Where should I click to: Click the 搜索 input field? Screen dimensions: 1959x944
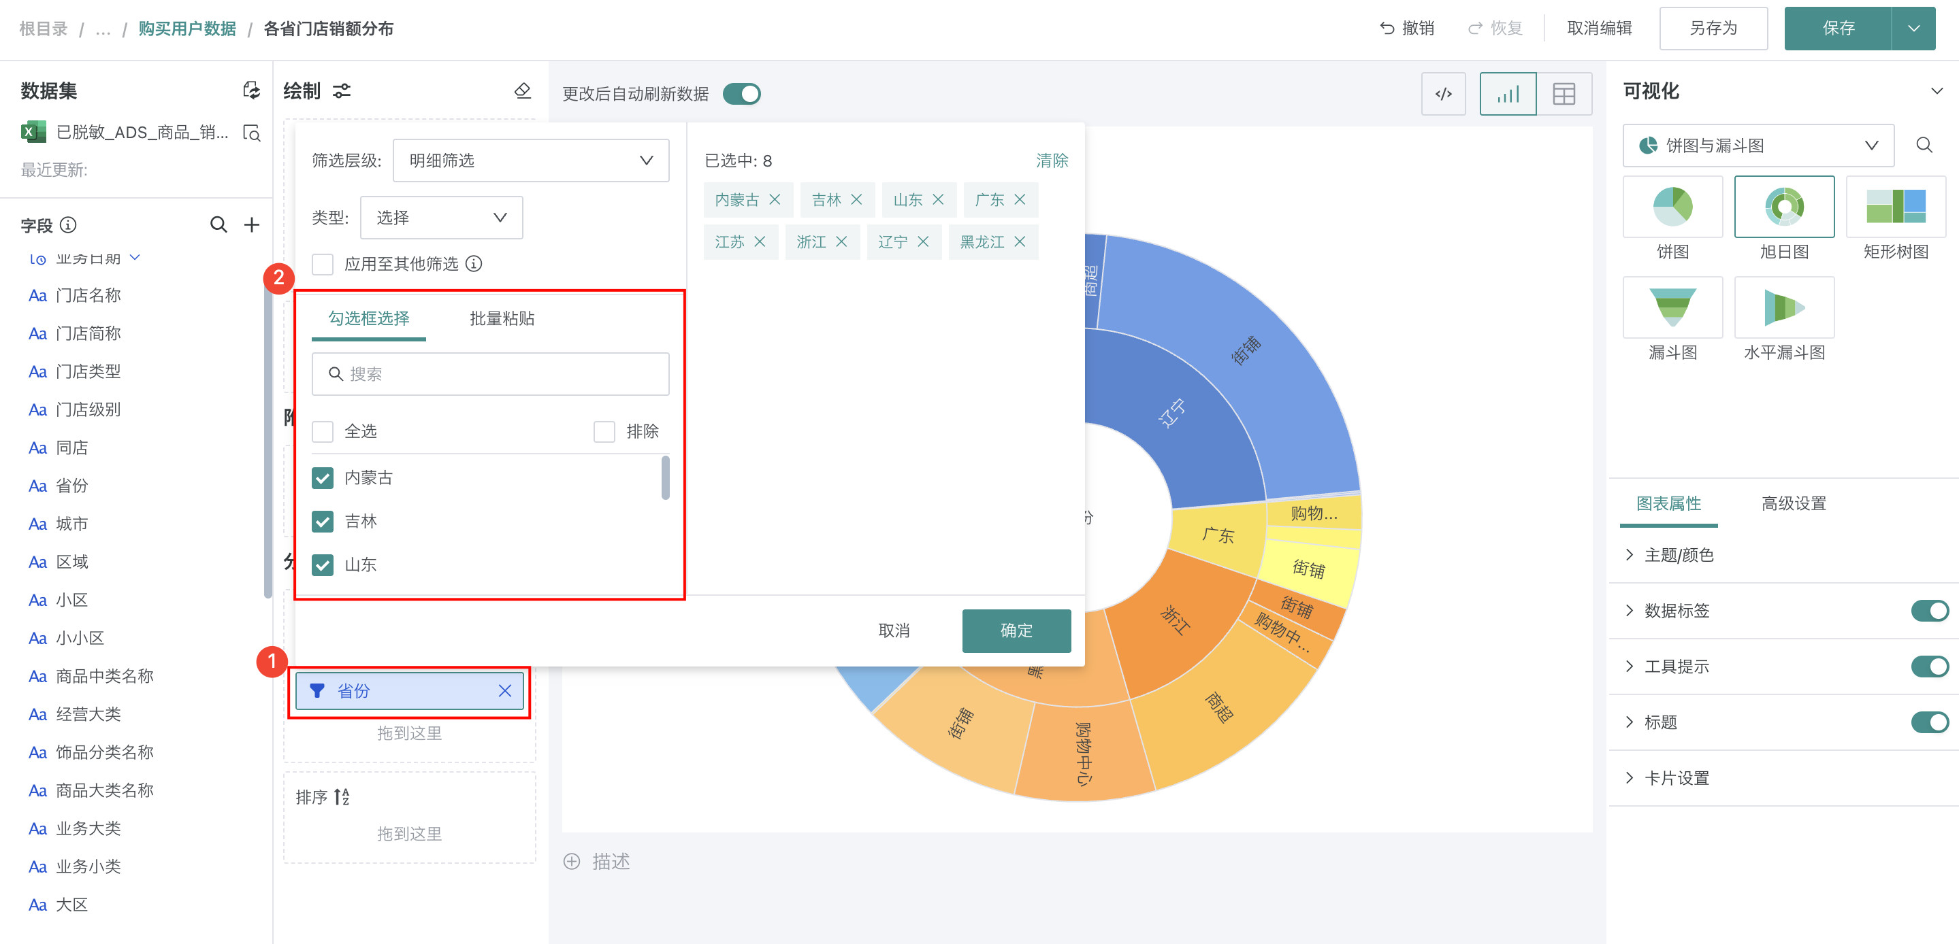pyautogui.click(x=491, y=374)
